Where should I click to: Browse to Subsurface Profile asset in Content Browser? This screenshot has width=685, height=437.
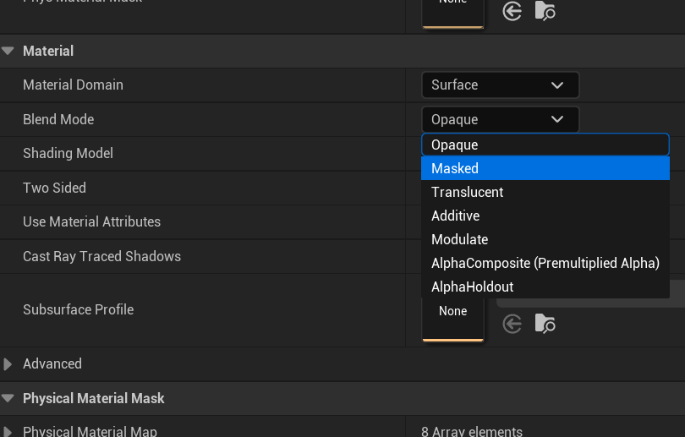pyautogui.click(x=545, y=323)
